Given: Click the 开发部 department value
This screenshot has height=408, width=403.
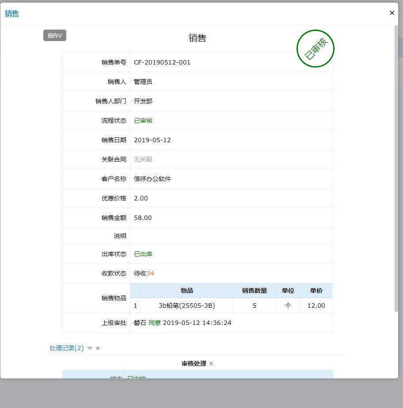Looking at the screenshot, I should pyautogui.click(x=143, y=101).
